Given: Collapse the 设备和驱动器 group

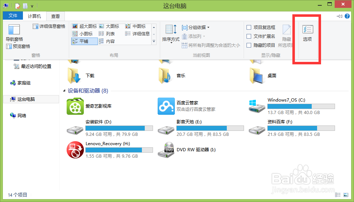Looking at the screenshot, I should [64, 91].
